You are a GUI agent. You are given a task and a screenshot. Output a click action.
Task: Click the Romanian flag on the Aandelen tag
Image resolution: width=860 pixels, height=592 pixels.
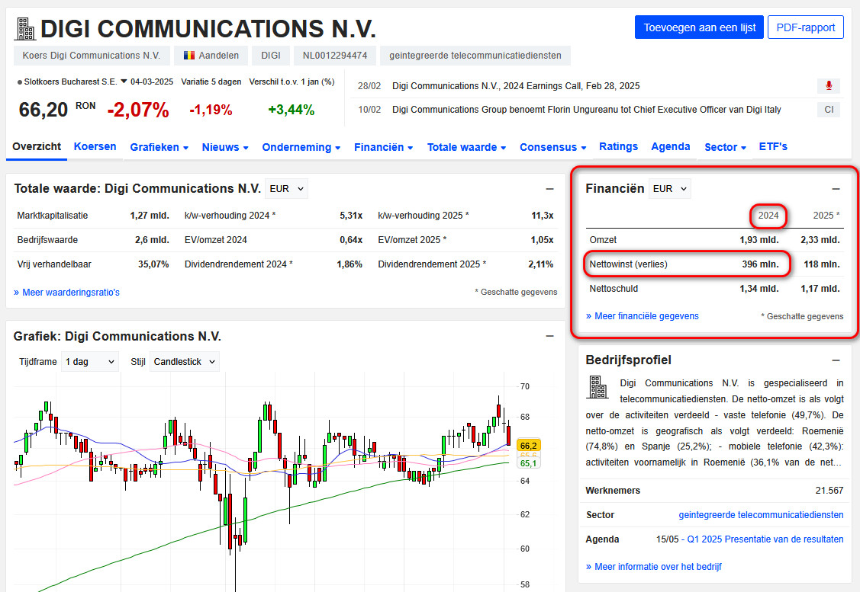click(x=189, y=56)
